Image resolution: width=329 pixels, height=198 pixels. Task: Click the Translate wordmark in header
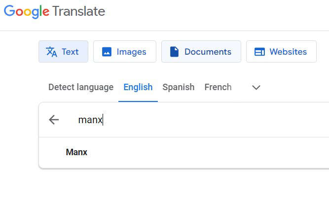pos(79,11)
